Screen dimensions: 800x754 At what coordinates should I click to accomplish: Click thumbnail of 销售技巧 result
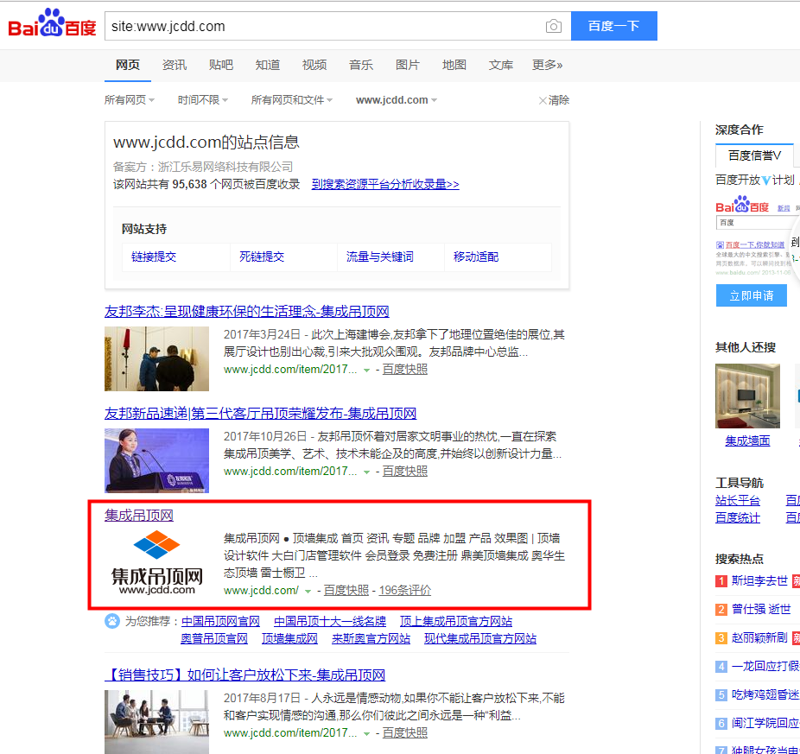[x=156, y=722]
